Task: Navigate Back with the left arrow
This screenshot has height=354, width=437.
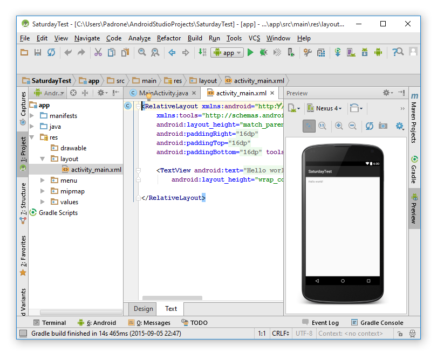Action: (172, 52)
